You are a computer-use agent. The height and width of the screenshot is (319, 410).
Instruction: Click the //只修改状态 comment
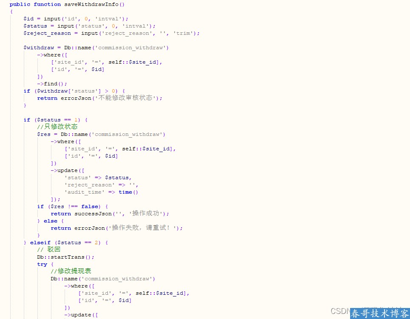pos(57,127)
